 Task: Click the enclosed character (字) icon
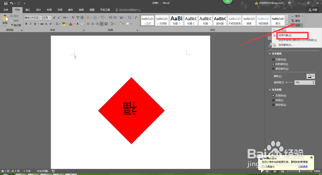[x=82, y=24]
